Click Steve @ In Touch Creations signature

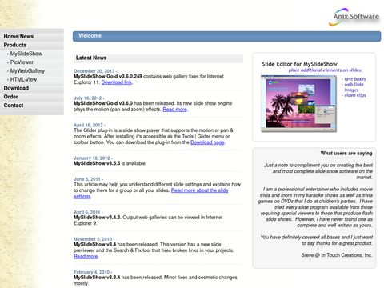(337, 255)
